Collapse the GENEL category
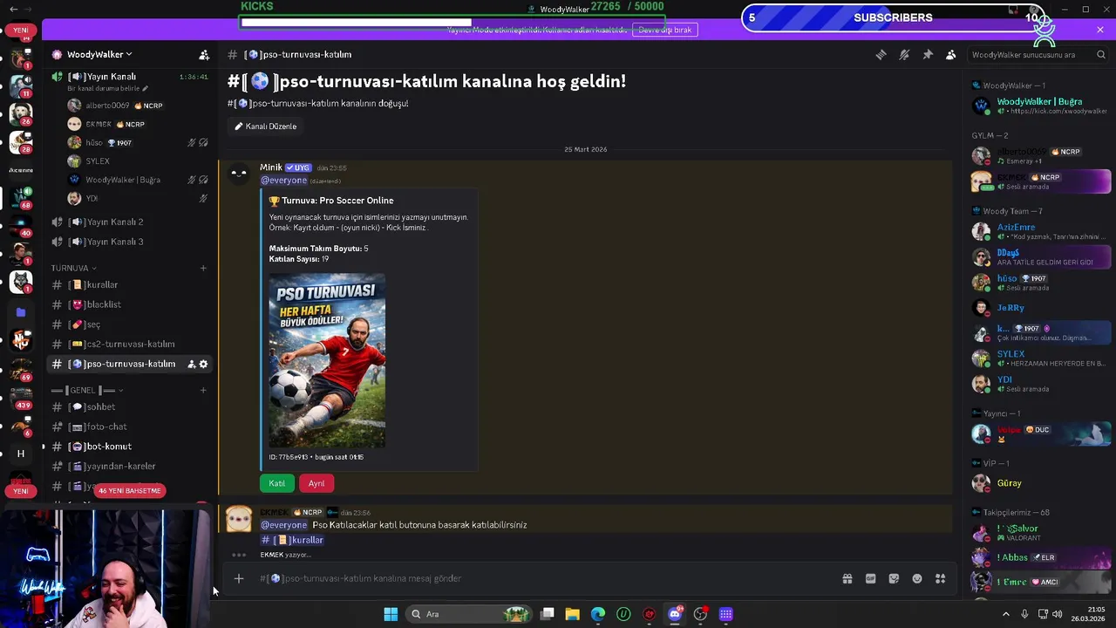The height and width of the screenshot is (628, 1116). (x=87, y=390)
